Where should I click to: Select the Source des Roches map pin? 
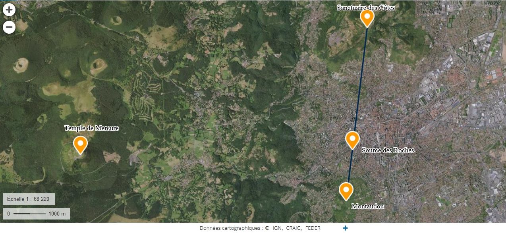352,140
